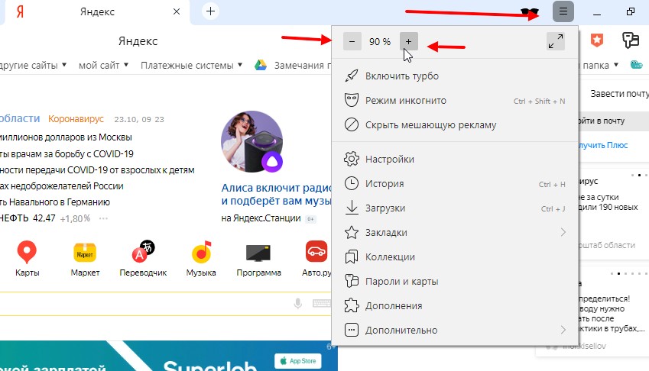Click the puzzle piece extensions icon
This screenshot has height=371, width=649.
(352, 305)
